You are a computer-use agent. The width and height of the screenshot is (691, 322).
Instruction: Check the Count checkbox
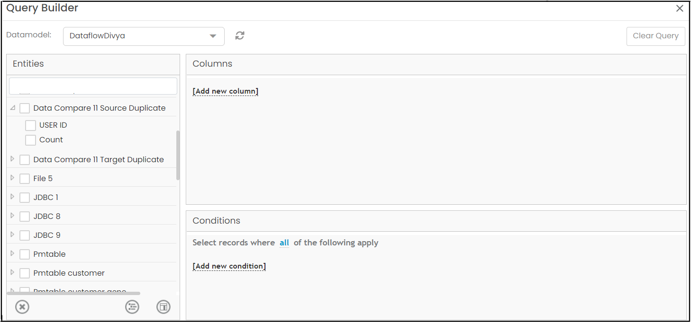pos(30,140)
